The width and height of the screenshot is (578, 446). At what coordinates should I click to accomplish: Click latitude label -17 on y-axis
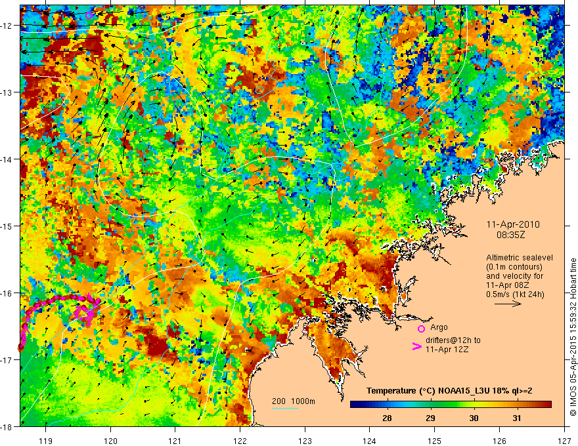7,360
